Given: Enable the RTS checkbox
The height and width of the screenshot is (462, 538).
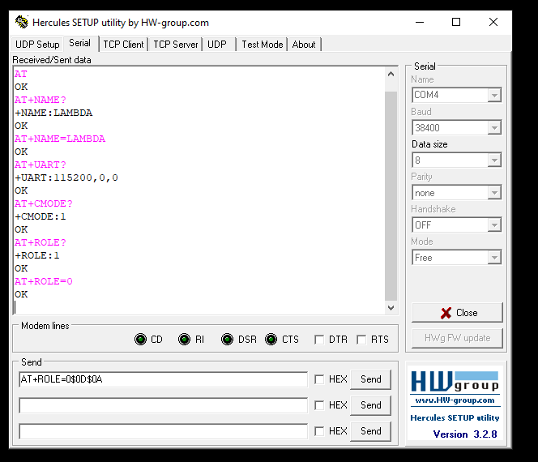Looking at the screenshot, I should [361, 340].
